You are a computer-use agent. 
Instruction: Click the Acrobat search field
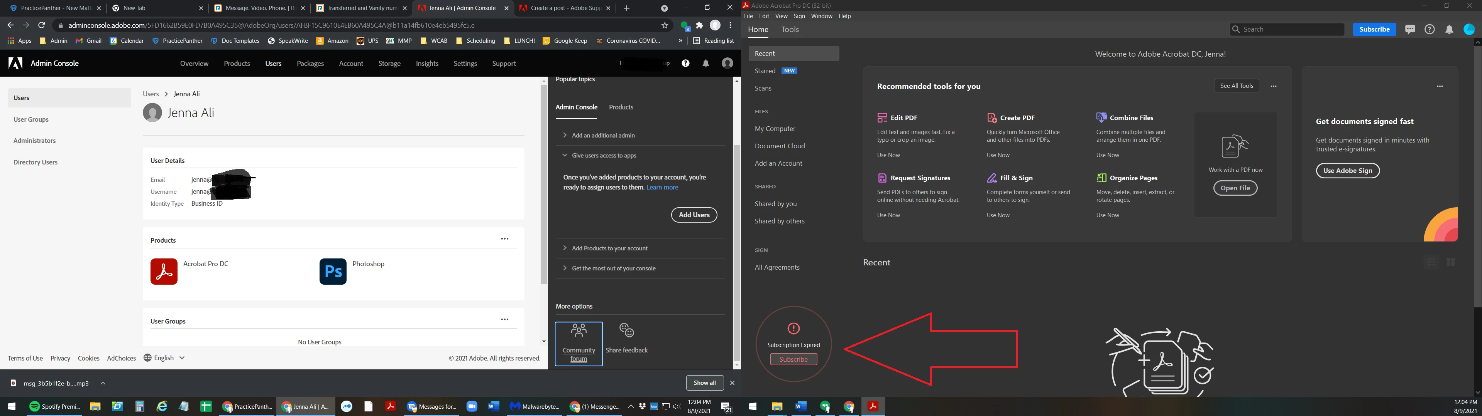1286,29
